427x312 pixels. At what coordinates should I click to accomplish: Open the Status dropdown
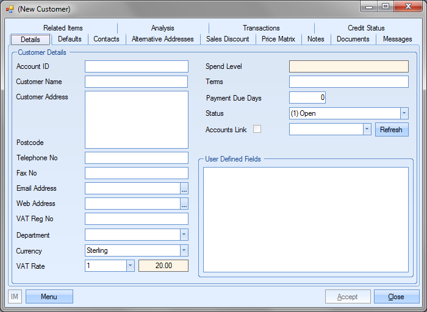[404, 113]
